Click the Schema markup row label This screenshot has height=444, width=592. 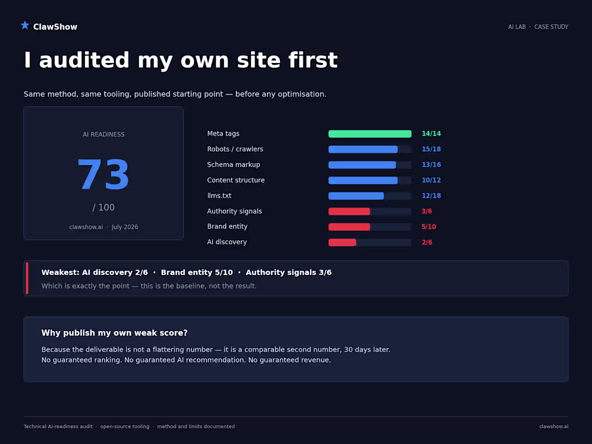coord(234,165)
